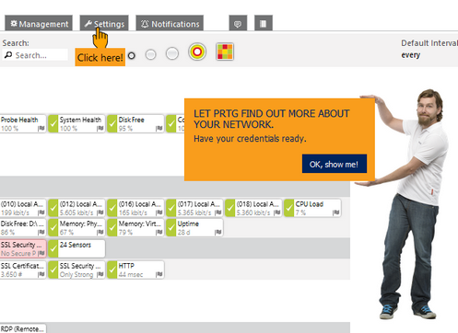This screenshot has height=333, width=458.
Task: Click the OK, show me! button
Action: [335, 164]
